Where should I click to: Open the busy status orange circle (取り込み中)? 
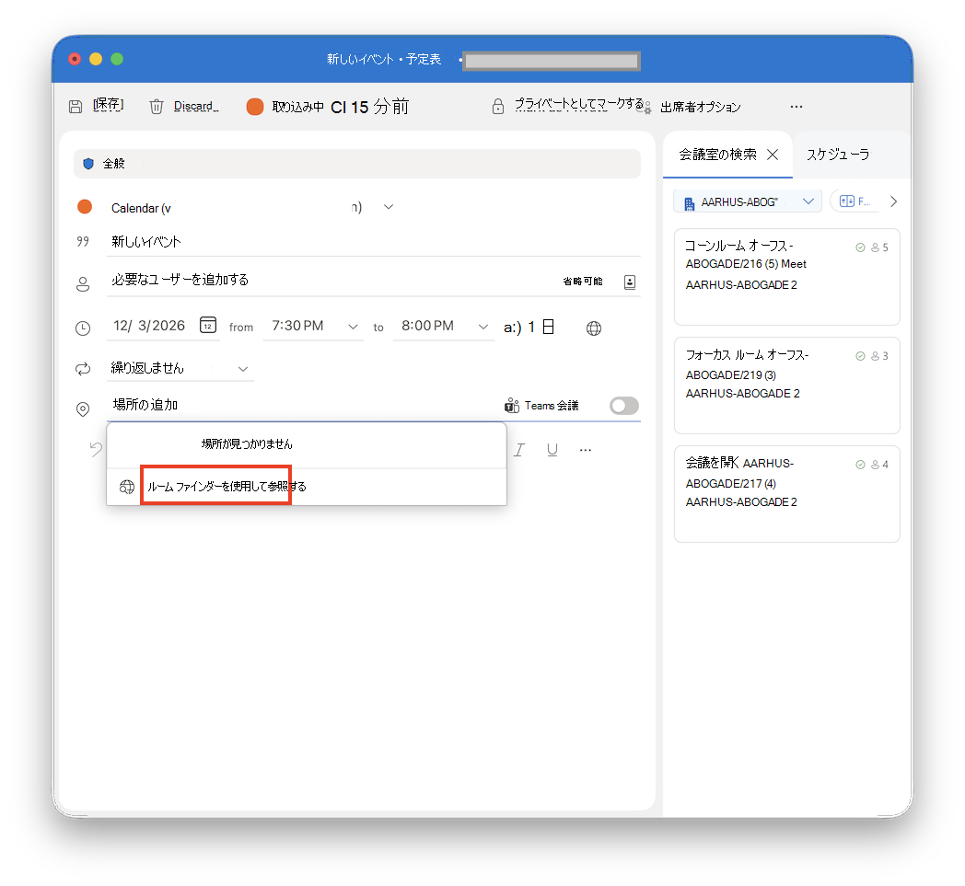tap(255, 107)
